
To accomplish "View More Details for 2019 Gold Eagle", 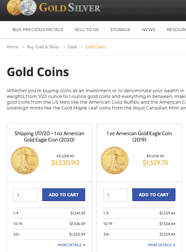I will 161,245.
